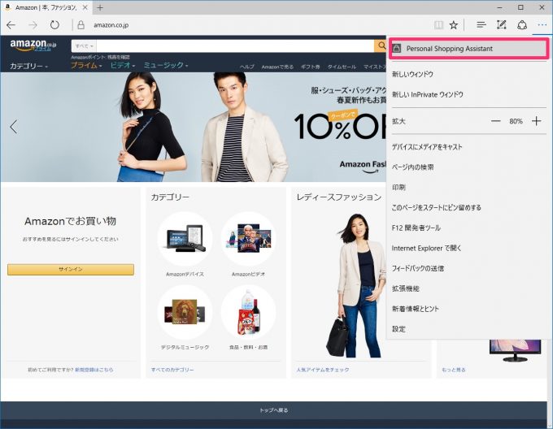Screen dimensions: 553x429
Task: Click the address bar padlock icon
Action: (x=81, y=25)
